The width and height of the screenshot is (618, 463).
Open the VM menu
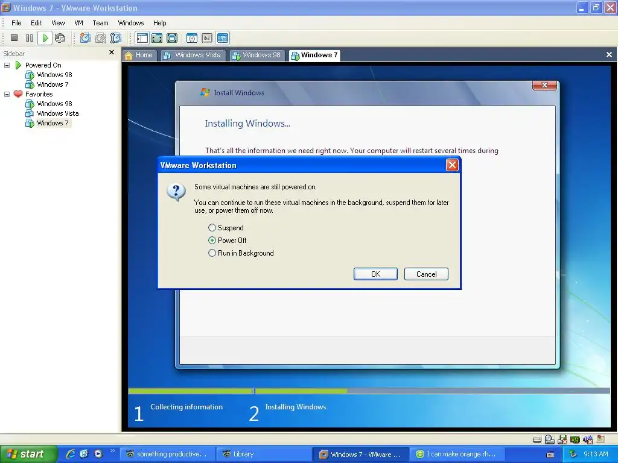pos(78,23)
